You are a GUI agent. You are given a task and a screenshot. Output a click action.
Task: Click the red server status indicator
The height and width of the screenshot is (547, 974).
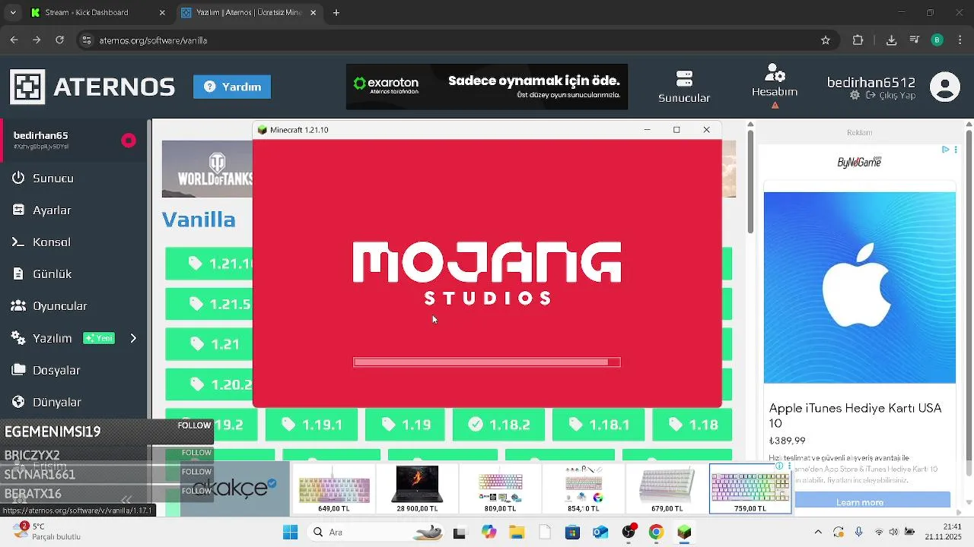[x=129, y=141]
